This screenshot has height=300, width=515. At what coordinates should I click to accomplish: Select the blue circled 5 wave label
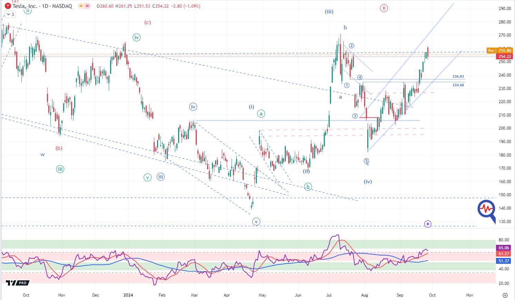click(367, 161)
